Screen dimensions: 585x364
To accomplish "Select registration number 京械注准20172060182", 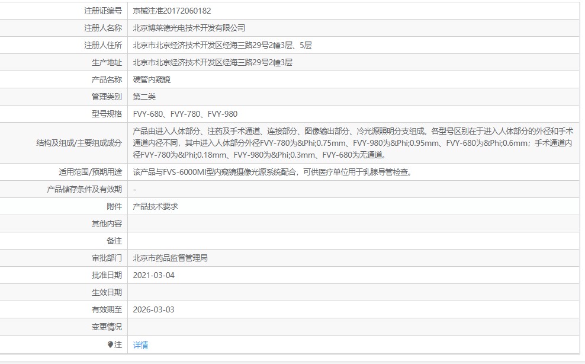I will pyautogui.click(x=172, y=11).
